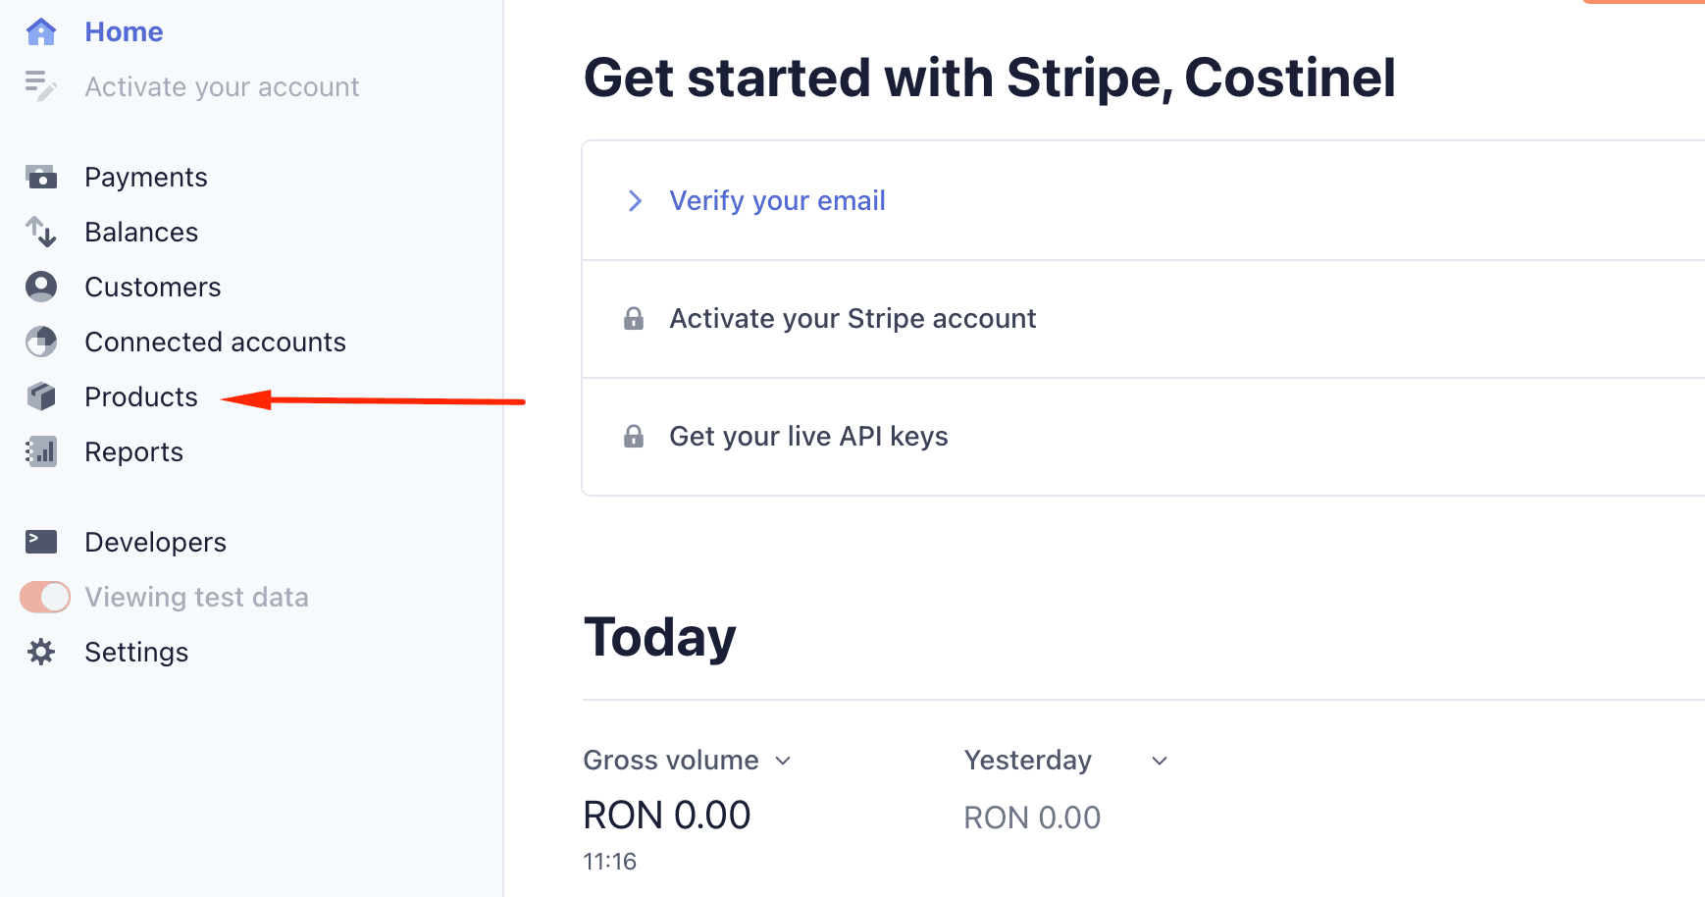Open the Gross volume dropdown
The image size is (1705, 897).
pyautogui.click(x=687, y=761)
